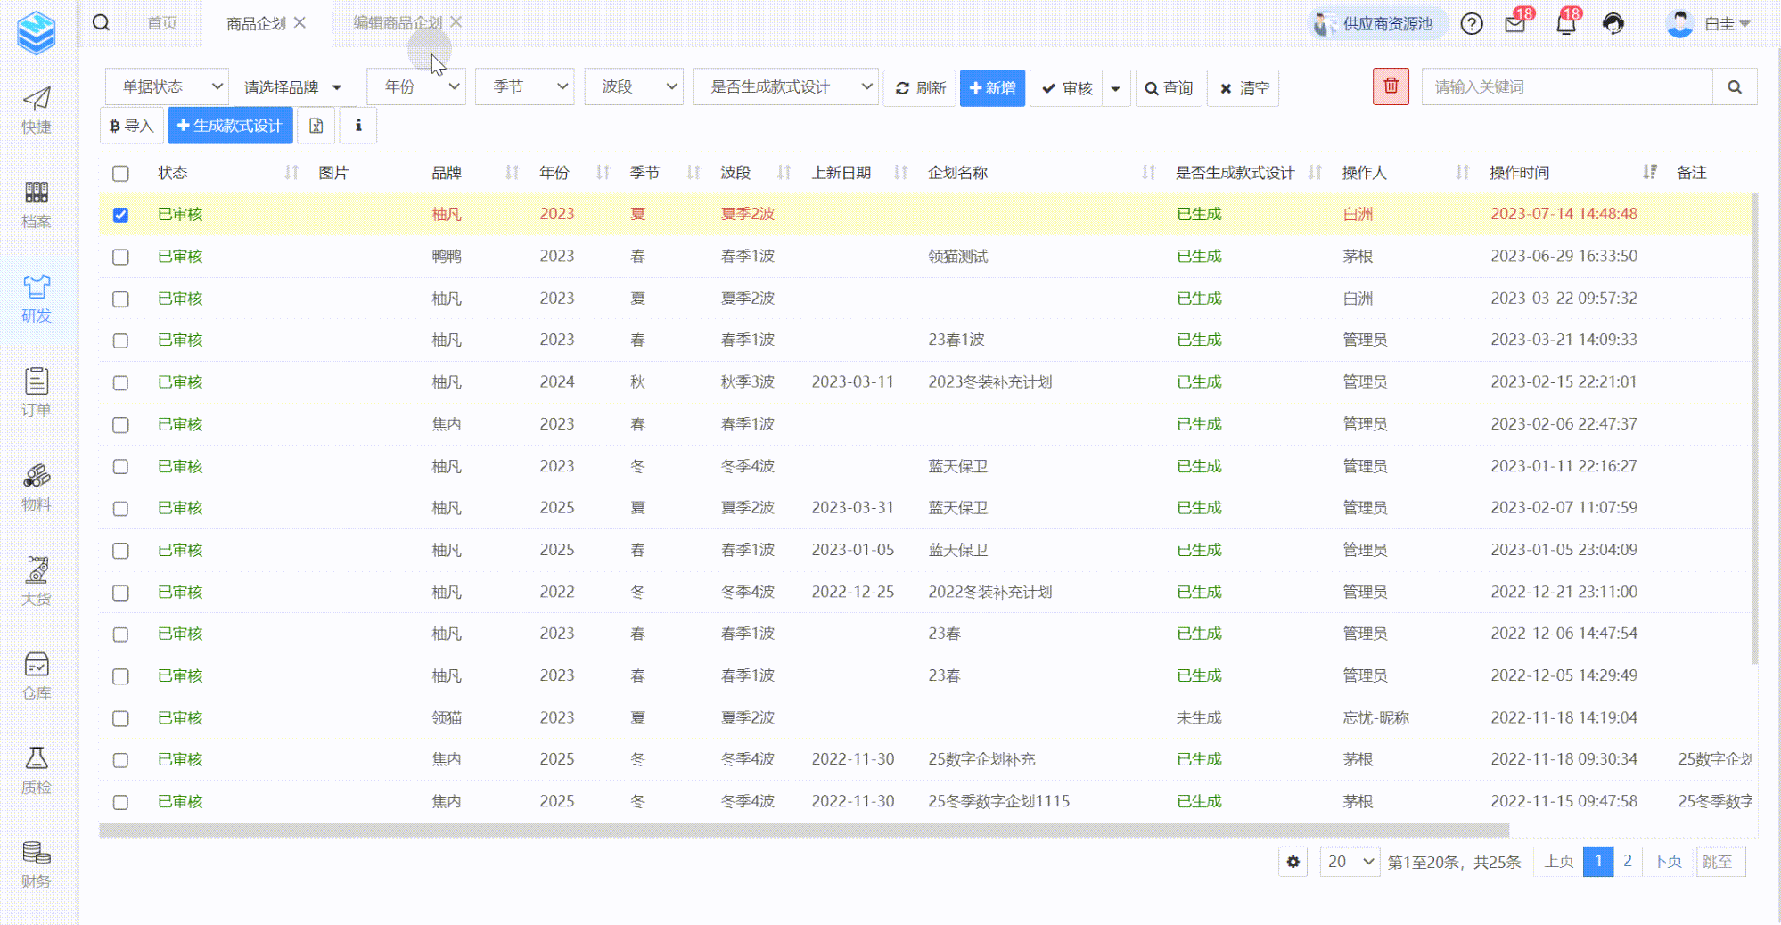
Task: Click the info icon button
Action: (358, 126)
